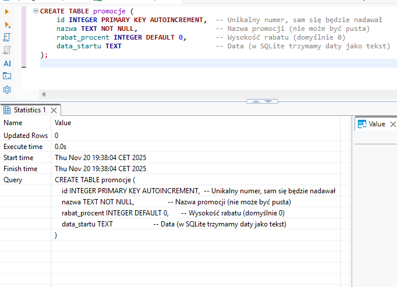This screenshot has width=397, height=287.
Task: Select the Execute time row
Action: pos(23,147)
